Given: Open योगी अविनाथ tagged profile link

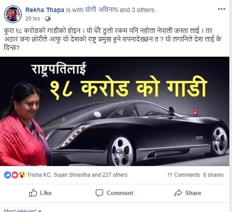Looking at the screenshot, I should pos(101,10).
